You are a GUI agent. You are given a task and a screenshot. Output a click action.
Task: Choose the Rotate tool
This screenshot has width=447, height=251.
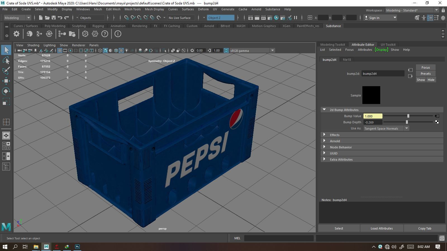(x=6, y=91)
